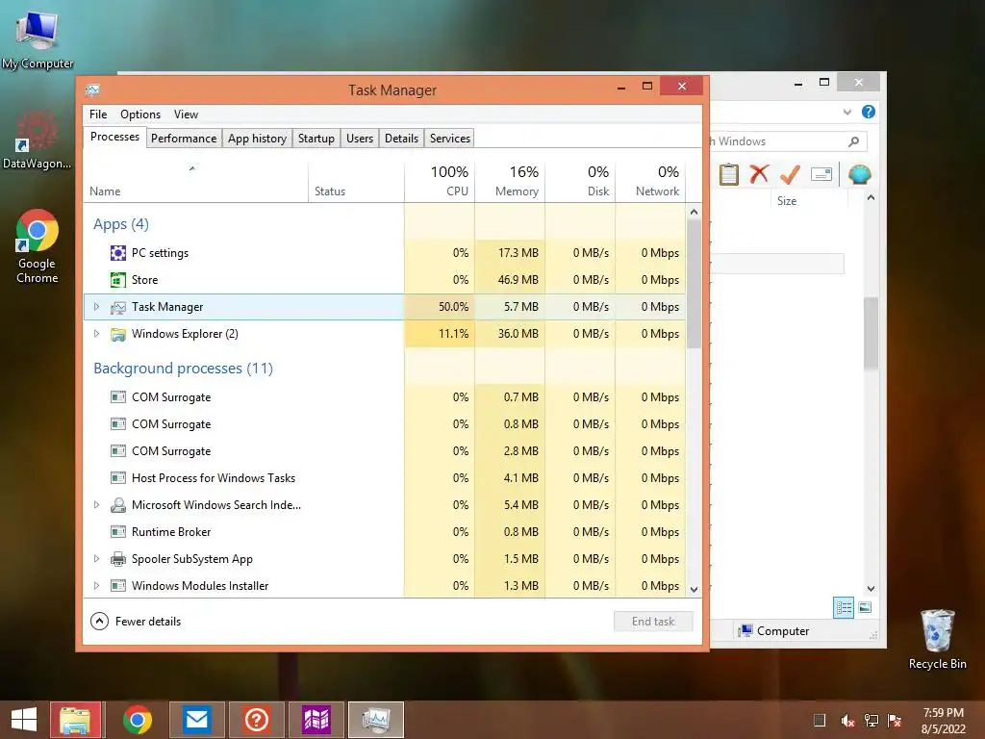
Task: Open Action Center flag icon
Action: (895, 720)
